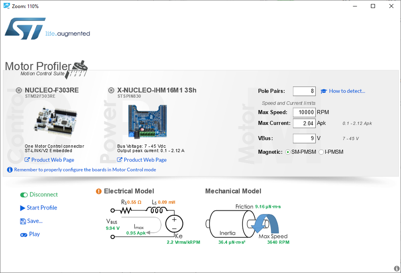Click the X-NUCLEO-IHM16M1 board photo
The height and width of the screenshot is (273, 401).
148,121
